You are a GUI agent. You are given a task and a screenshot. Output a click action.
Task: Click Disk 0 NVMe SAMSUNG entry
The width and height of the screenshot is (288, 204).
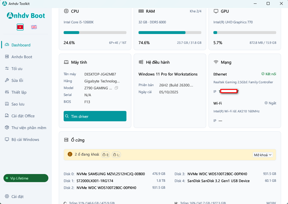point(114,174)
